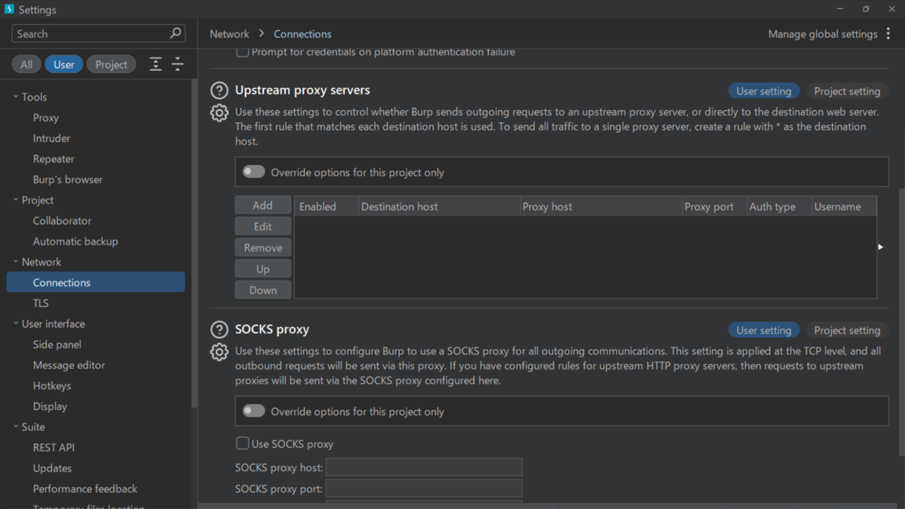The image size is (905, 509).
Task: Open help for Upstream proxy servers
Action: click(x=219, y=90)
